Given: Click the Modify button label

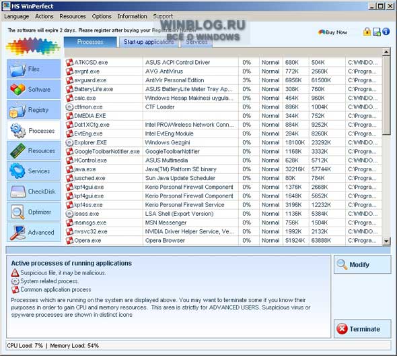Looking at the screenshot, I should point(359,265).
